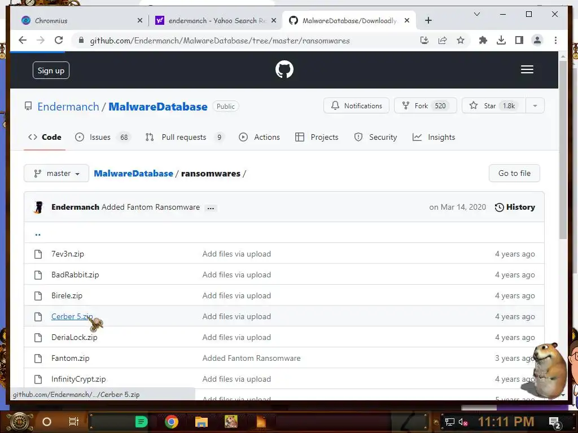The width and height of the screenshot is (578, 433).
Task: Open the BadRabbit.zip file
Action: (x=75, y=275)
